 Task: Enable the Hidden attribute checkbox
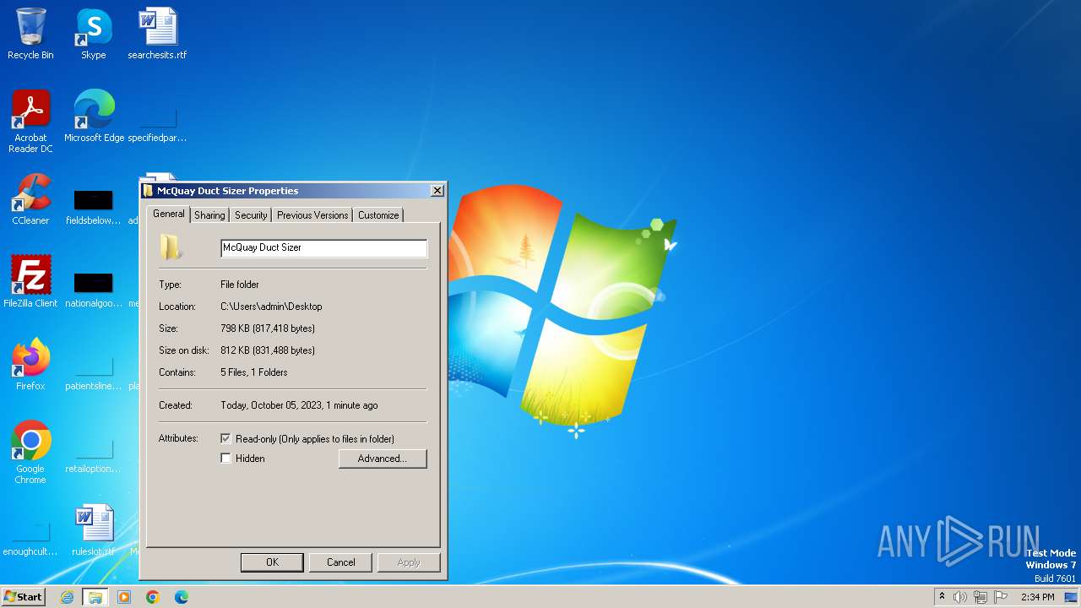point(225,459)
